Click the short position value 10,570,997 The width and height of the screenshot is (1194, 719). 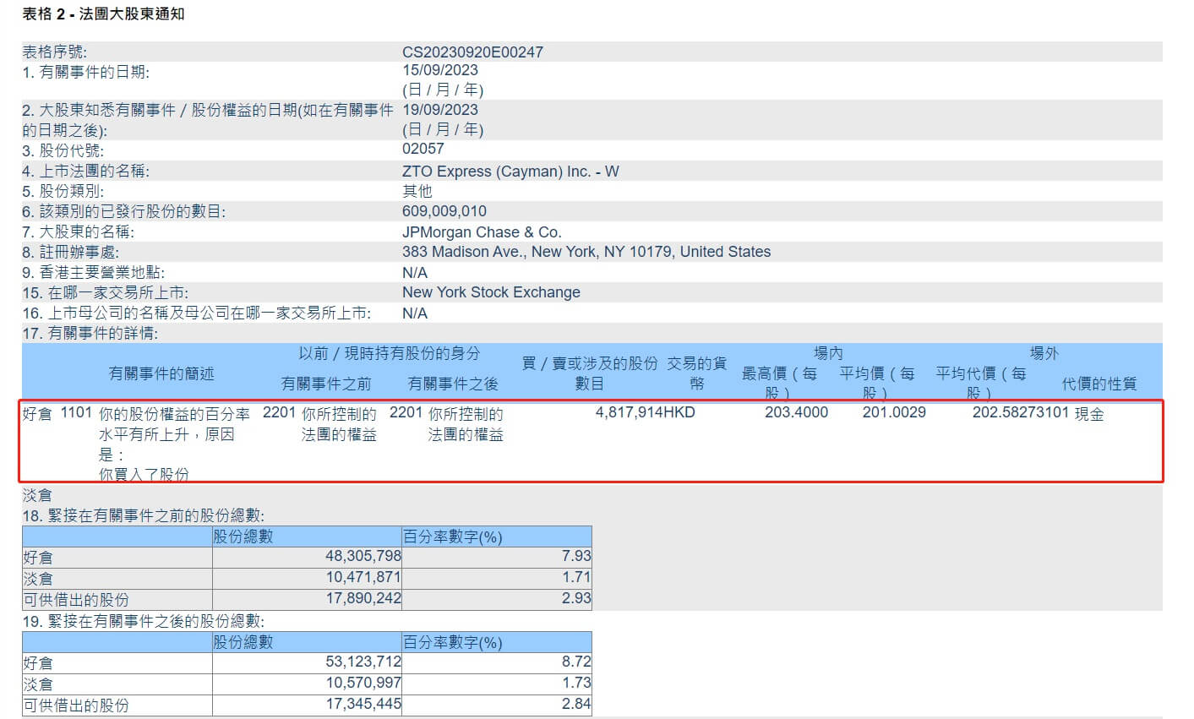coord(363,683)
